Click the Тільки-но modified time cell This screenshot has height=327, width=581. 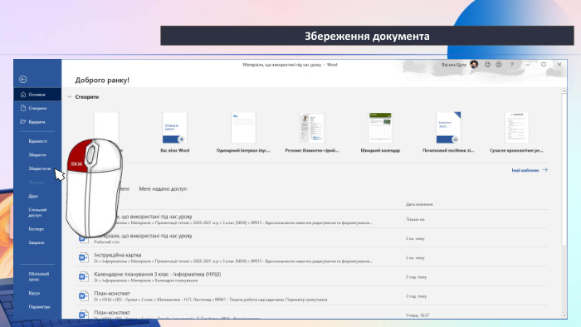415,219
